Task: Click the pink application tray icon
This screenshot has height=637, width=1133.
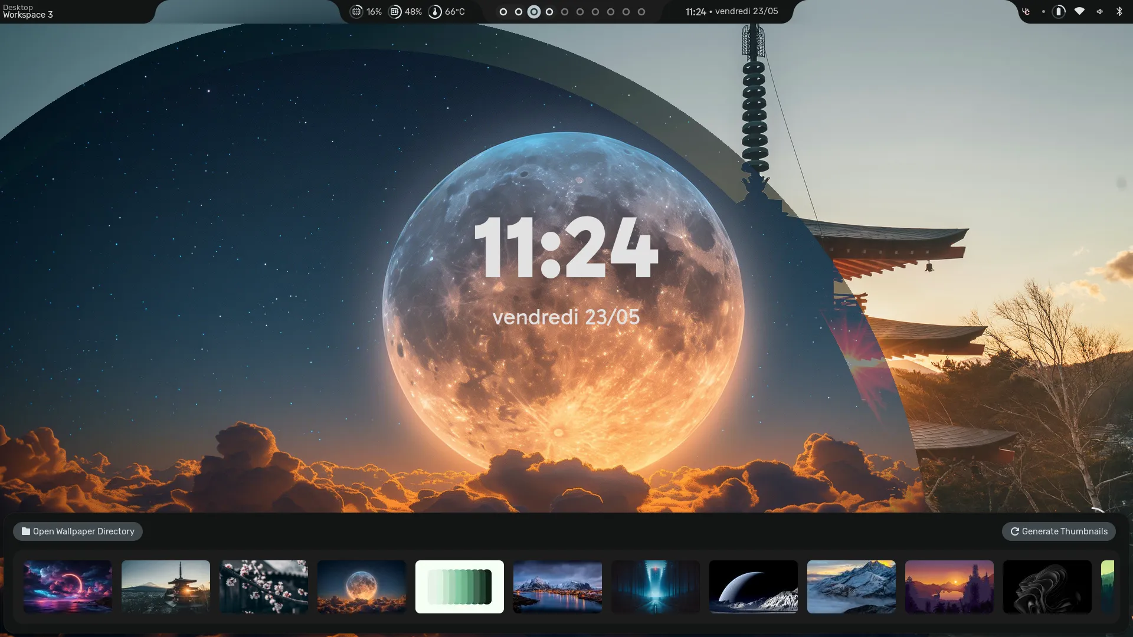Action: click(1026, 11)
